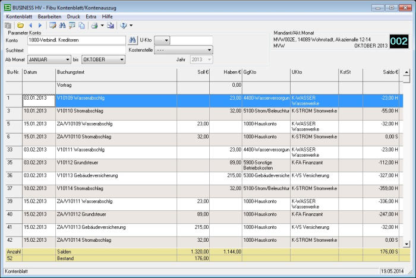416x278 pixels.
Task: Click the printer icon in toolbar
Action: (x=94, y=26)
